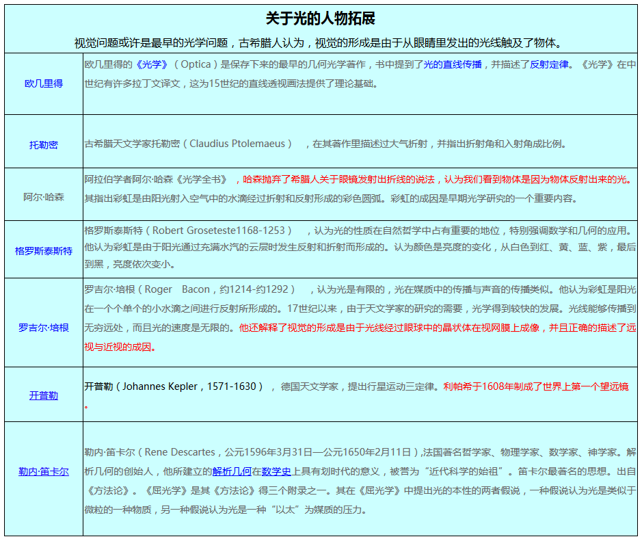Follow the 罗吉尔·培根 link
This screenshot has height=539, width=642.
click(x=44, y=328)
